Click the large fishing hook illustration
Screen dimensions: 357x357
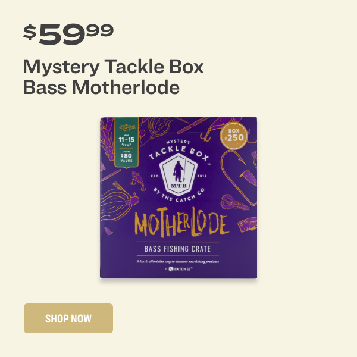239,177
